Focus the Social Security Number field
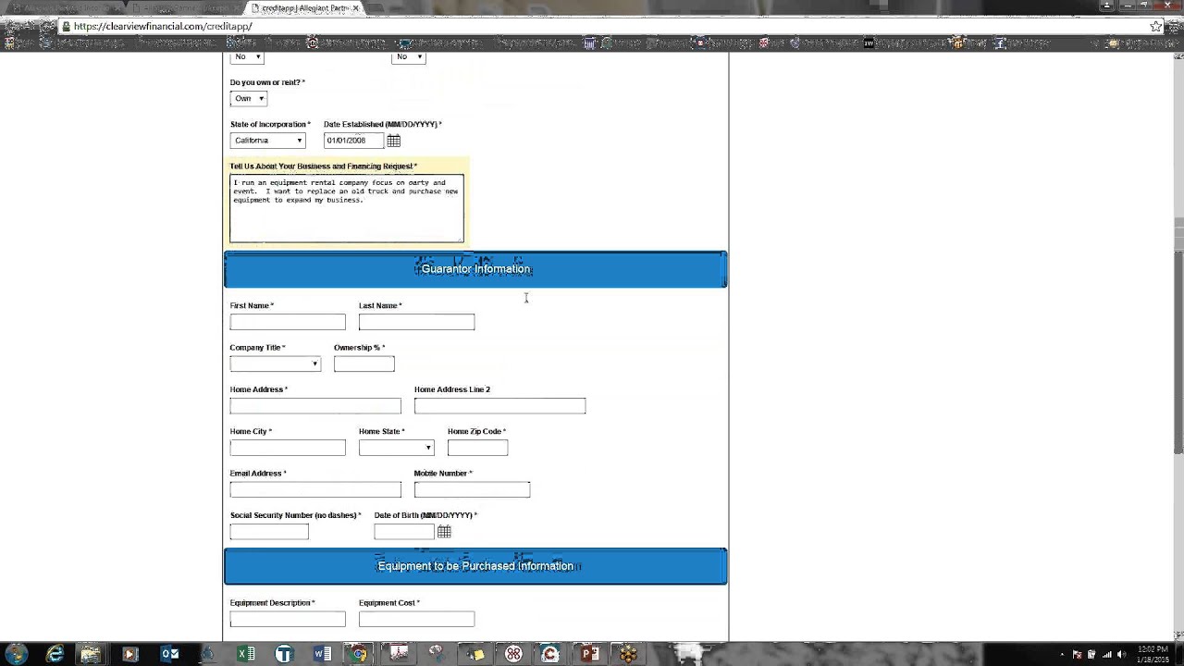 [269, 532]
